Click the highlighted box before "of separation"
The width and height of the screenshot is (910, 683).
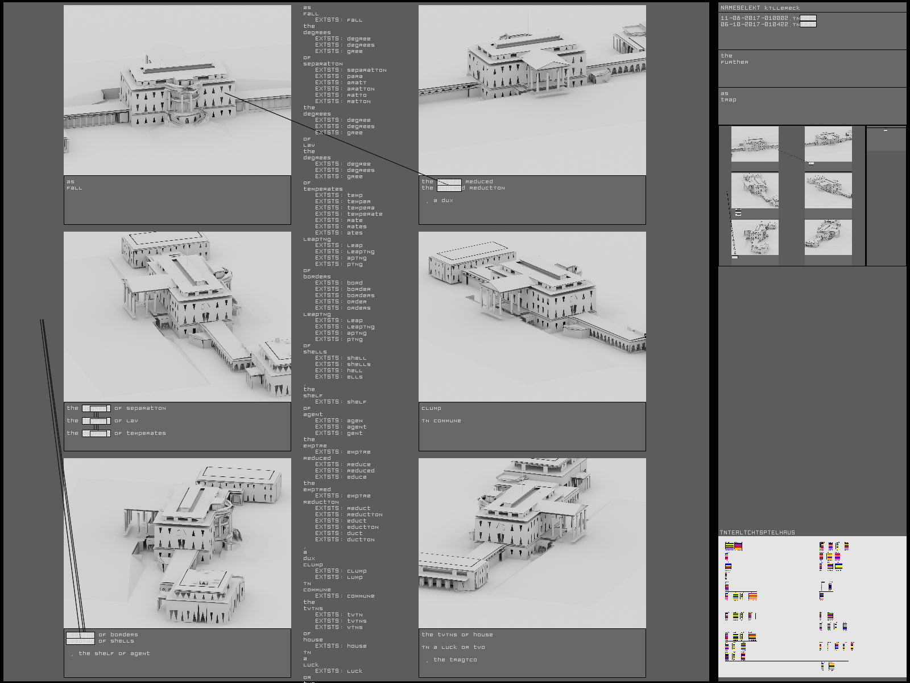point(96,408)
